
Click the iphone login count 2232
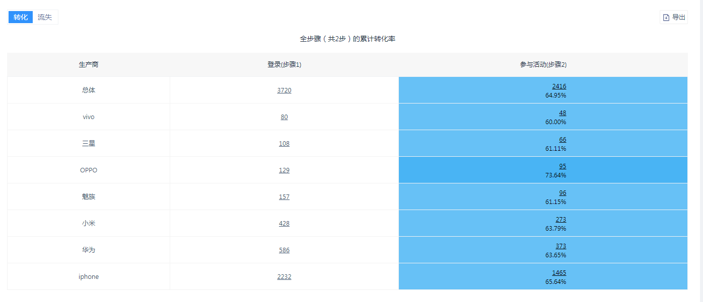click(x=284, y=277)
